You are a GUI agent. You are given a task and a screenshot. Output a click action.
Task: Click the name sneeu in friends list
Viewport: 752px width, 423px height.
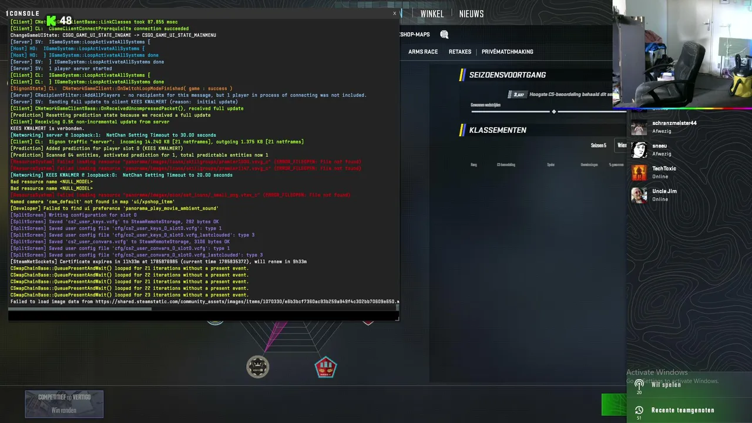659,146
